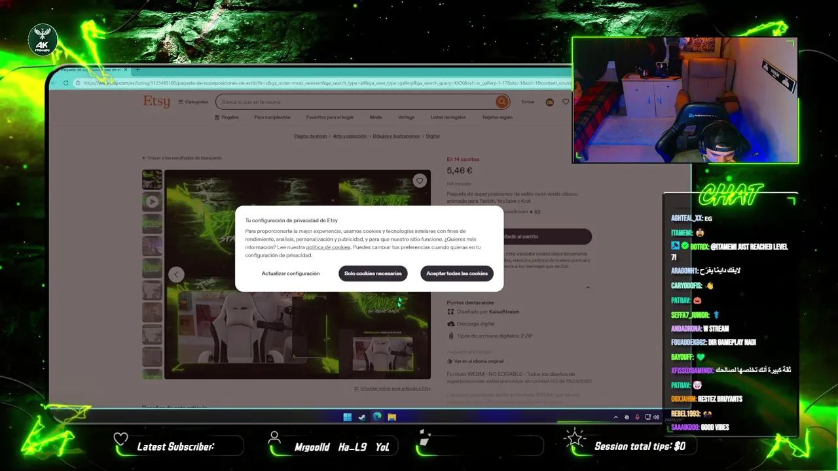Click the Digital breadcrumb
The width and height of the screenshot is (838, 471).
tap(433, 136)
